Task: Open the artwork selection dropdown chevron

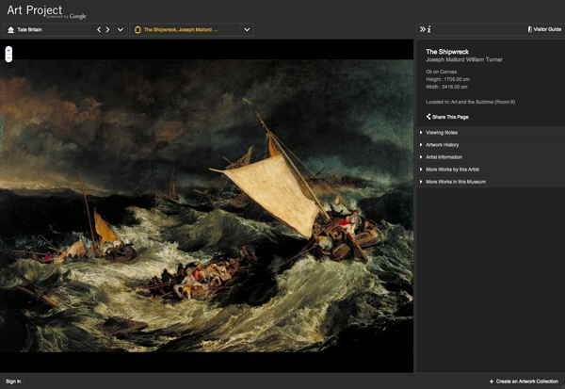Action: pos(247,29)
